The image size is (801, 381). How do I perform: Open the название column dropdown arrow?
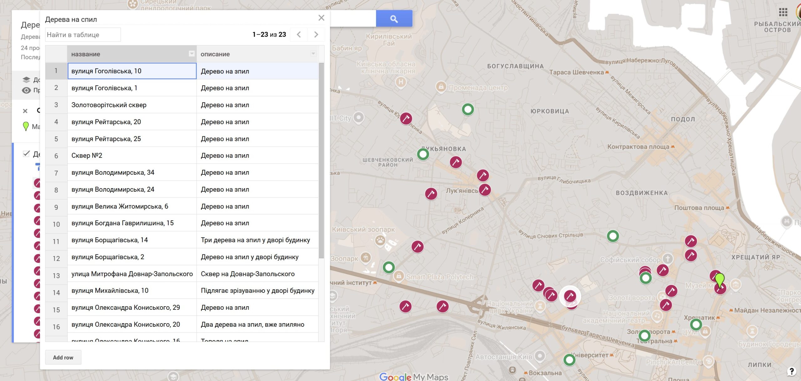[191, 54]
